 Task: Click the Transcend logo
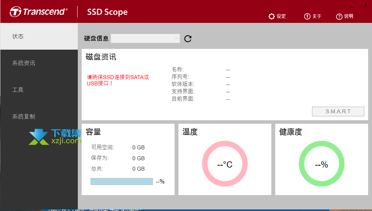39,12
